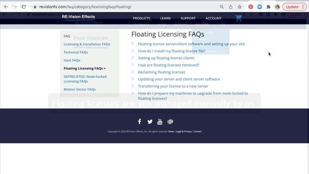309x174 pixels.
Task: Click the RE:Vision Effects logo
Action: pyautogui.click(x=78, y=17)
